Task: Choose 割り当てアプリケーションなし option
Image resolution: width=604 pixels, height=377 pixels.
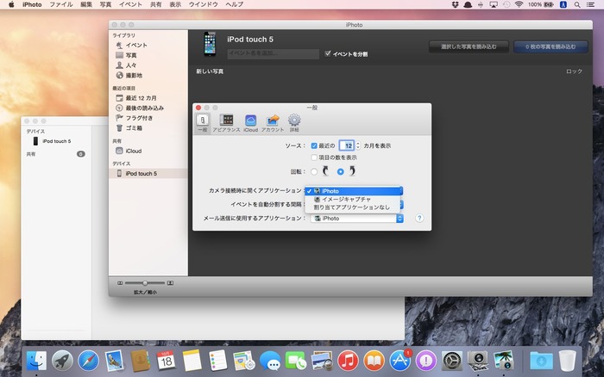Action: pyautogui.click(x=353, y=207)
